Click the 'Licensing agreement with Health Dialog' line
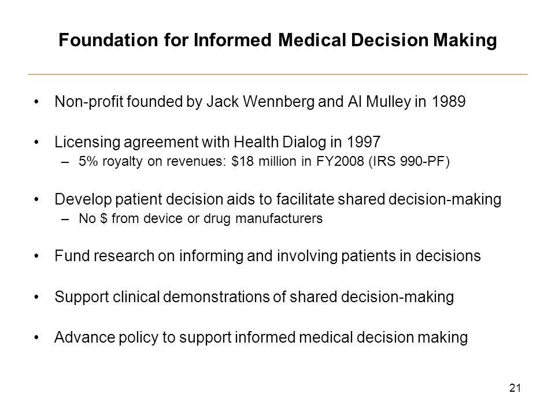This screenshot has width=555, height=416. [x=217, y=142]
